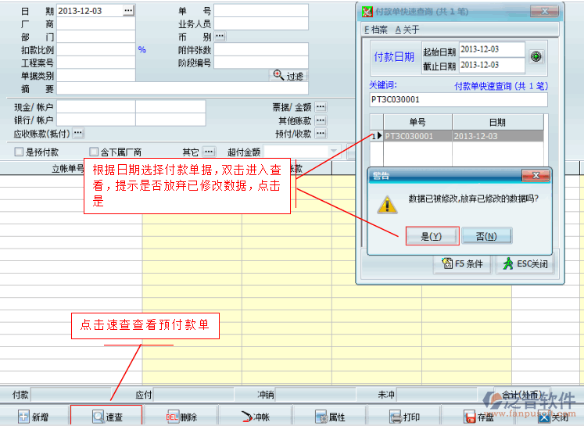Click the green refresh icon beside the dates
584x426 pixels.
(536, 57)
